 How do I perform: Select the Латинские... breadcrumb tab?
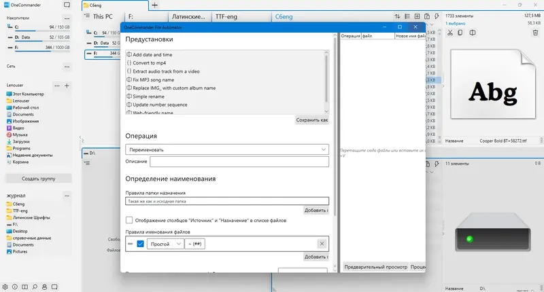click(188, 16)
